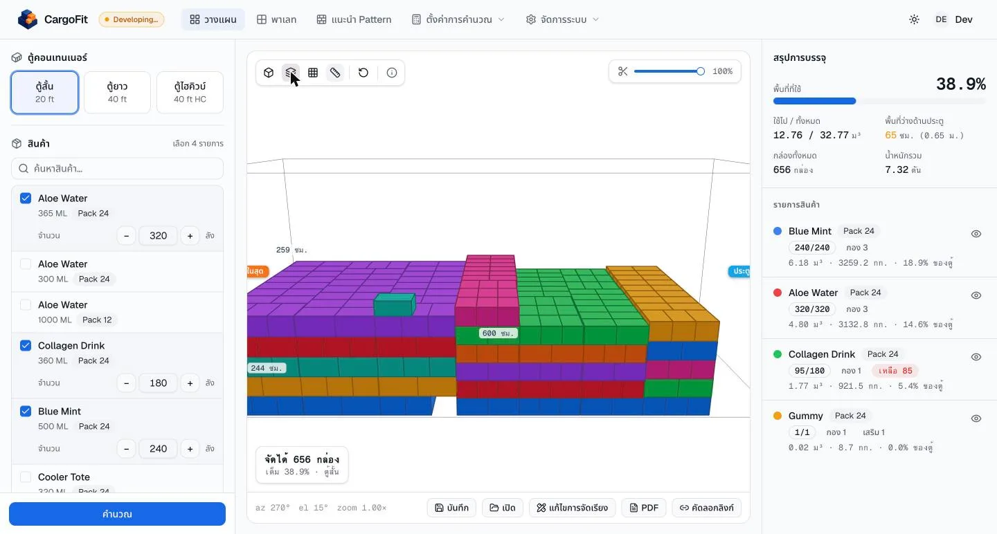Select the ตู้ไฮคิวบ์ 40 ft HC container
The height and width of the screenshot is (534, 997).
tap(190, 93)
